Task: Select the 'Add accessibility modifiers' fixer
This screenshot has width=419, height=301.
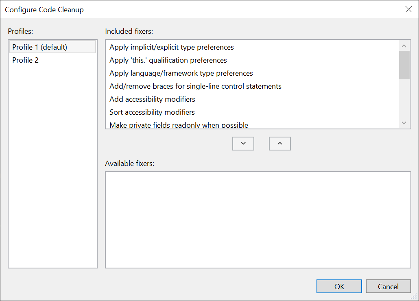Action: [152, 99]
